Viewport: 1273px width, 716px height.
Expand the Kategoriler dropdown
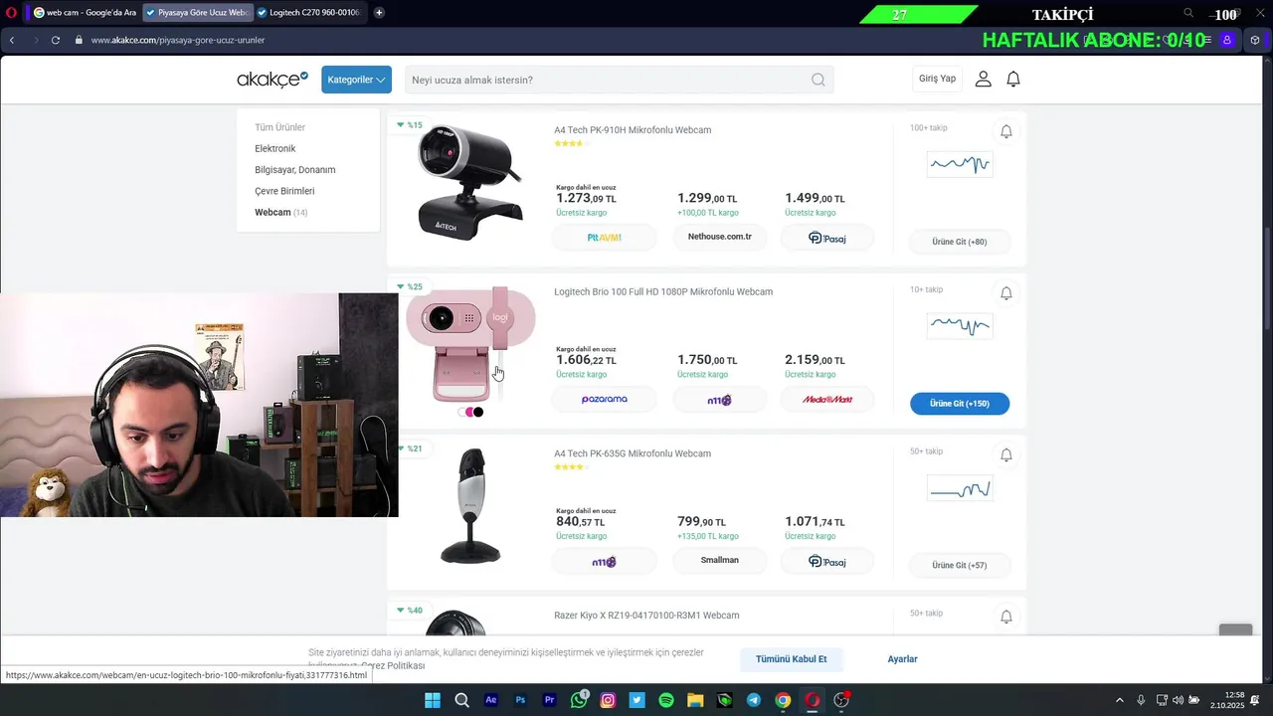pyautogui.click(x=356, y=80)
